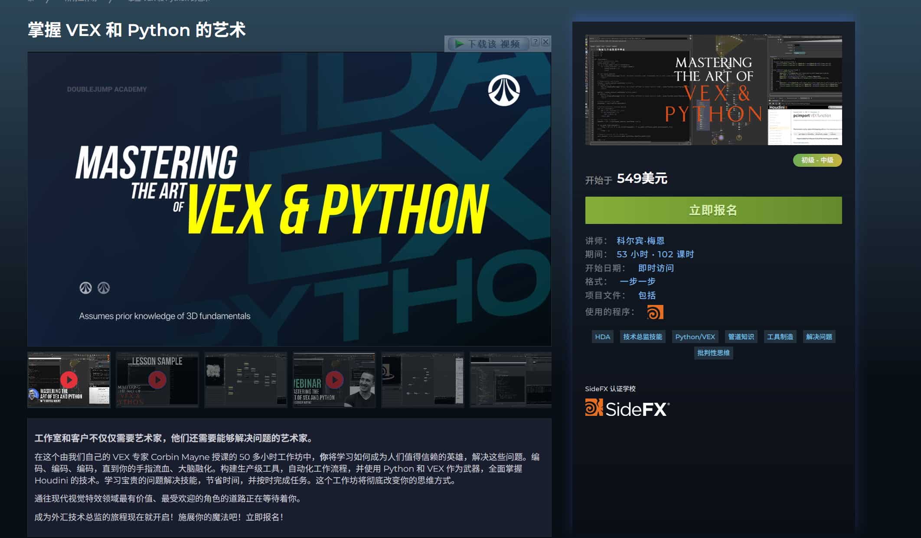
Task: Click the 批判性思维 tag
Action: click(713, 353)
